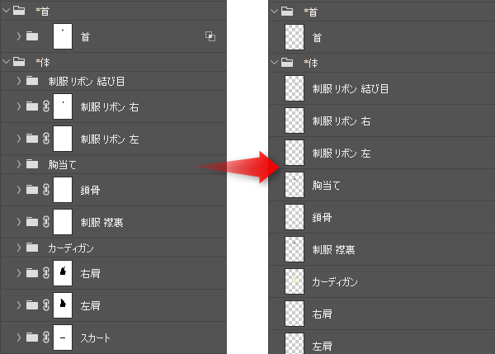Click the *体 group folder icon, left panel
This screenshot has width=495, height=354.
[x=19, y=62]
